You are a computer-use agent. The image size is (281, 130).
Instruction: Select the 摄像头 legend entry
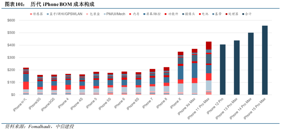(x=191, y=14)
